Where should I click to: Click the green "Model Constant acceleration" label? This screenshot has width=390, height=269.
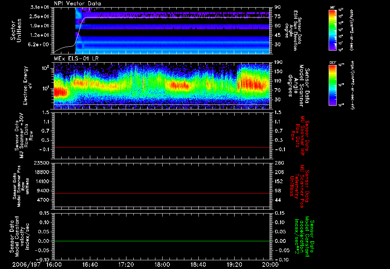pos(304,236)
